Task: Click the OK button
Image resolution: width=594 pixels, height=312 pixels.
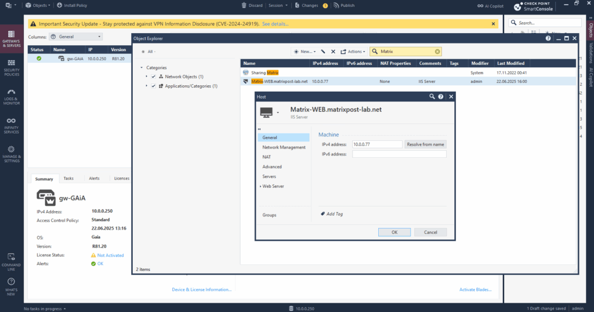Action: 394,232
